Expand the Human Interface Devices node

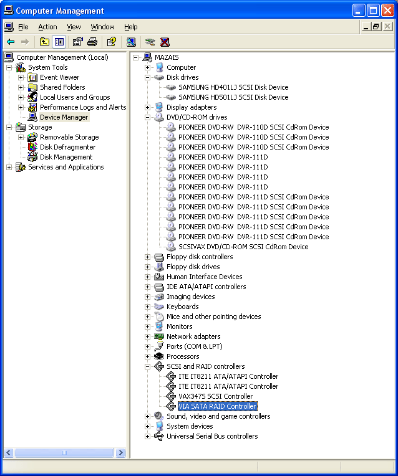click(x=147, y=277)
